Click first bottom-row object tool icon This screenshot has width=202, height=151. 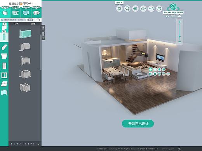[x=151, y=74]
